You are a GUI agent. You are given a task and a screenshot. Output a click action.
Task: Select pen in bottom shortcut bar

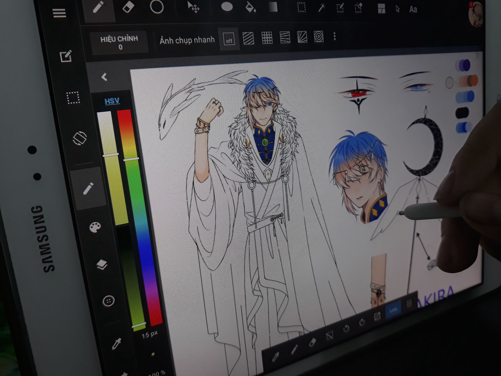(294, 349)
